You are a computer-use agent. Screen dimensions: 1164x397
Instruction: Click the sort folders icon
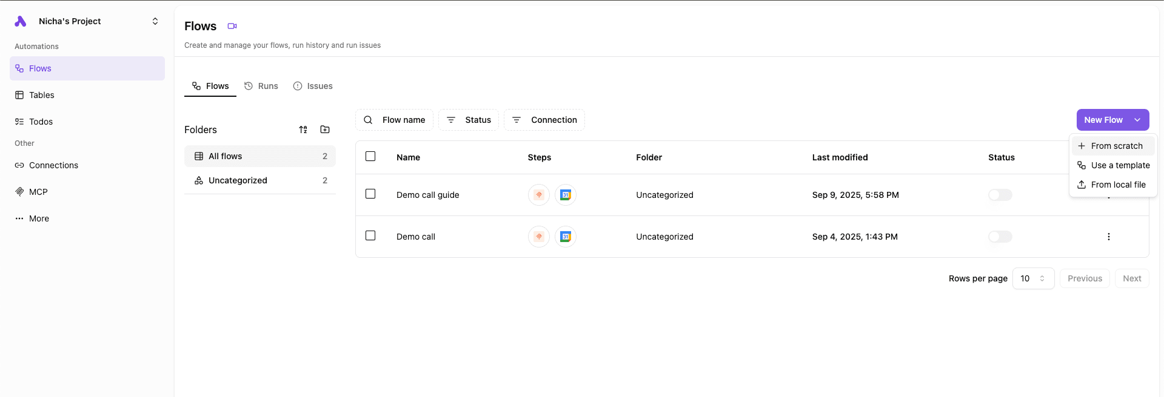tap(303, 130)
